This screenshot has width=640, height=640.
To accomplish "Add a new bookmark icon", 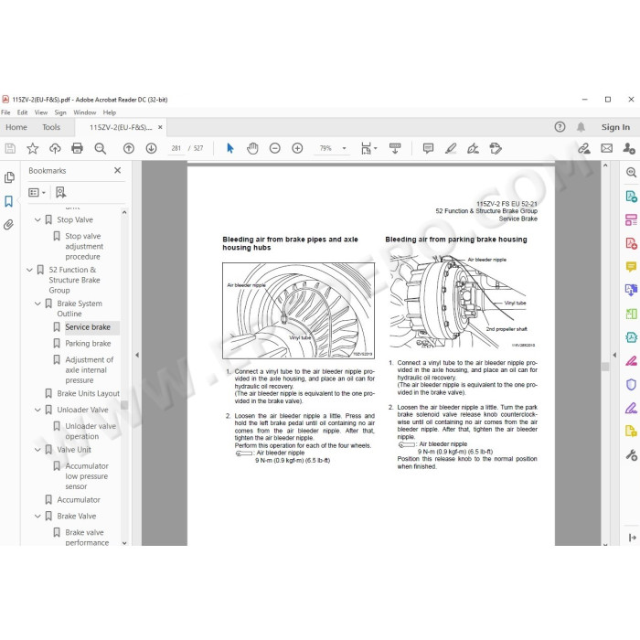I will 61,192.
